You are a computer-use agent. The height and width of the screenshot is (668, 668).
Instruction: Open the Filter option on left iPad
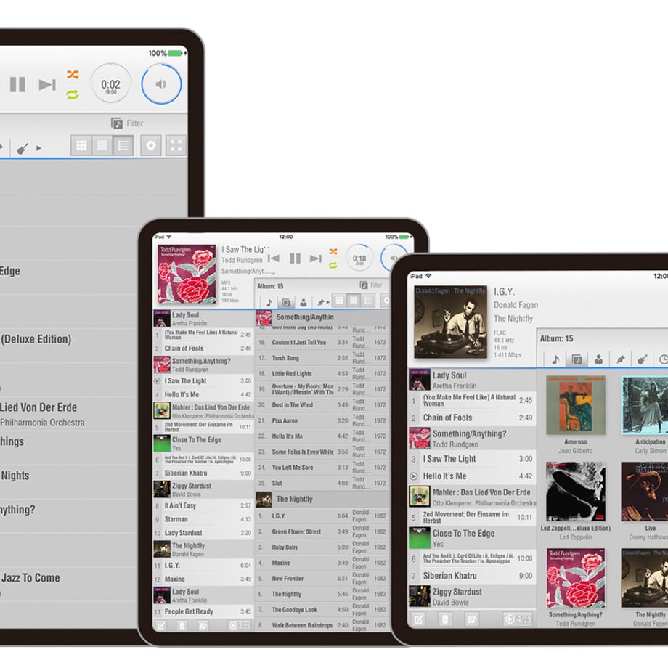[127, 123]
